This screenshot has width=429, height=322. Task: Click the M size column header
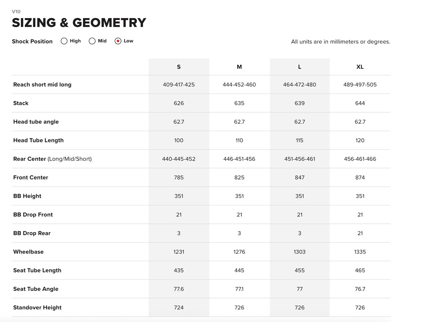click(x=239, y=67)
